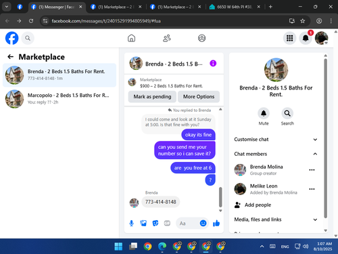Open Chrome three-dot menu
The width and height of the screenshot is (338, 254).
331,21
